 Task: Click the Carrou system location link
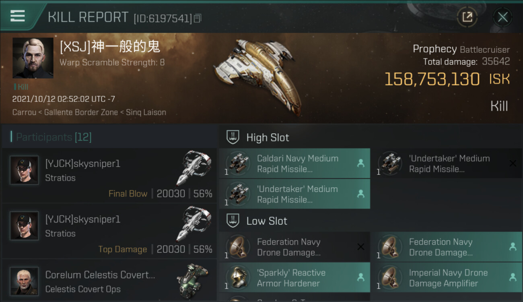tap(24, 112)
